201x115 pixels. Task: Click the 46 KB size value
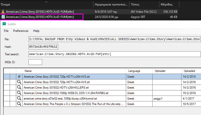pos(173,17)
